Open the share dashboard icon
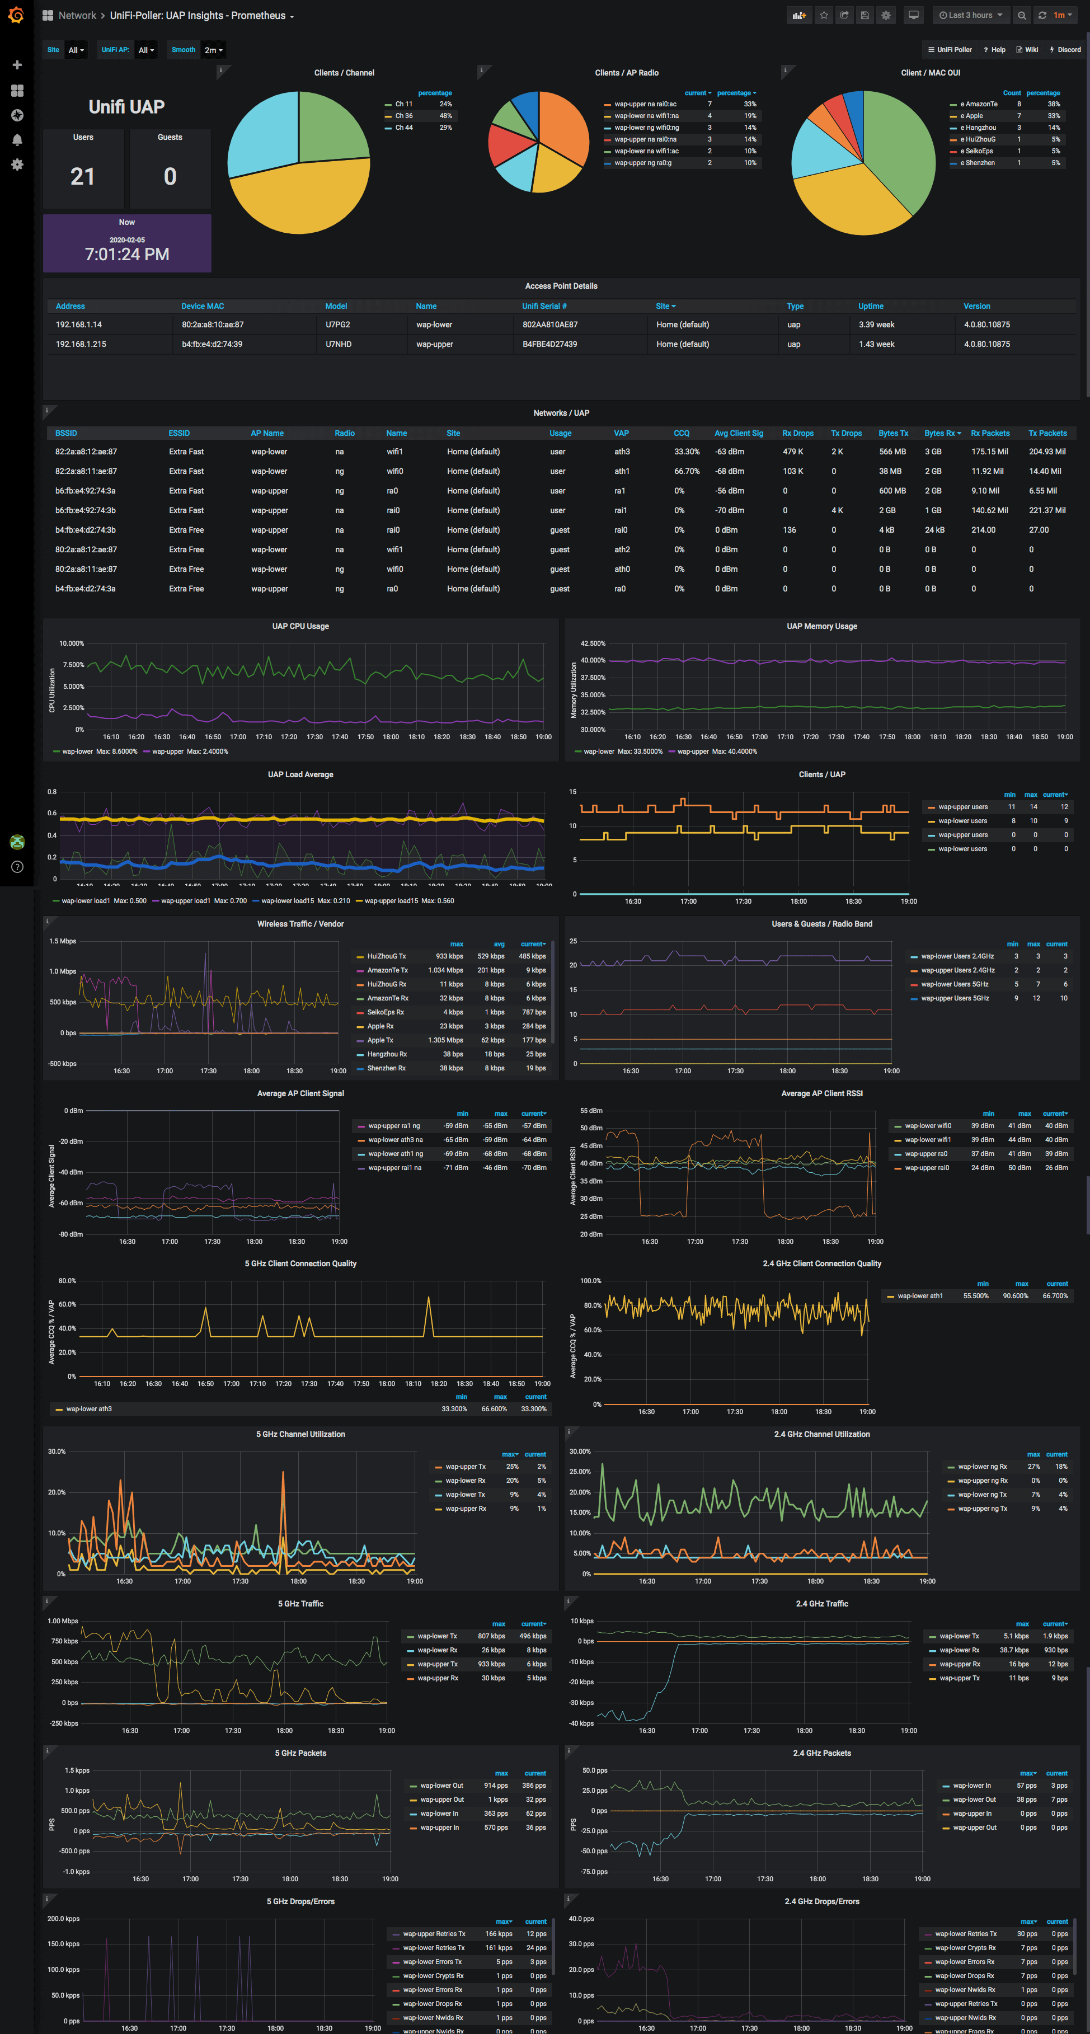1090x2034 pixels. click(844, 15)
